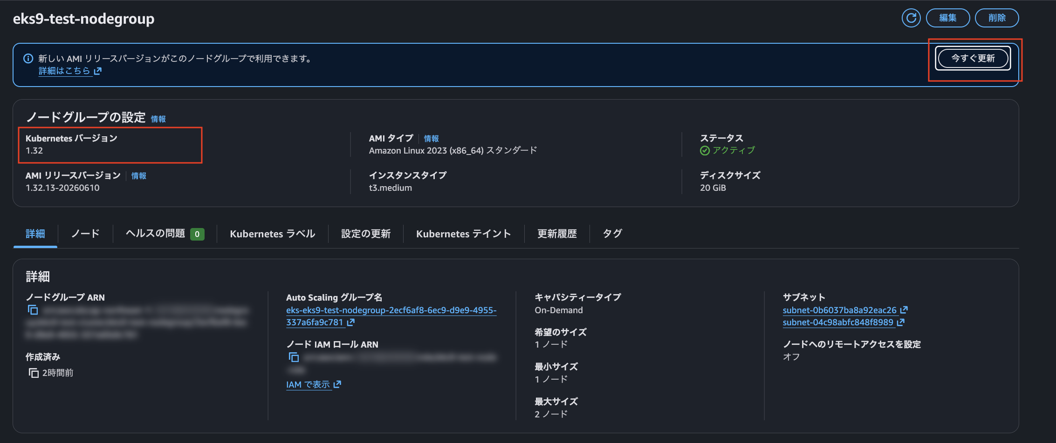Click the Kubernetes version value 1.32
Viewport: 1056px width, 443px height.
pos(34,151)
